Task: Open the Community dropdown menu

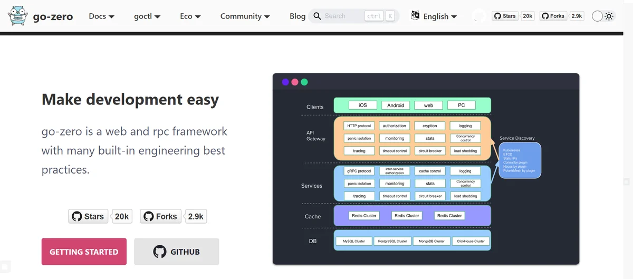Action: tap(245, 16)
